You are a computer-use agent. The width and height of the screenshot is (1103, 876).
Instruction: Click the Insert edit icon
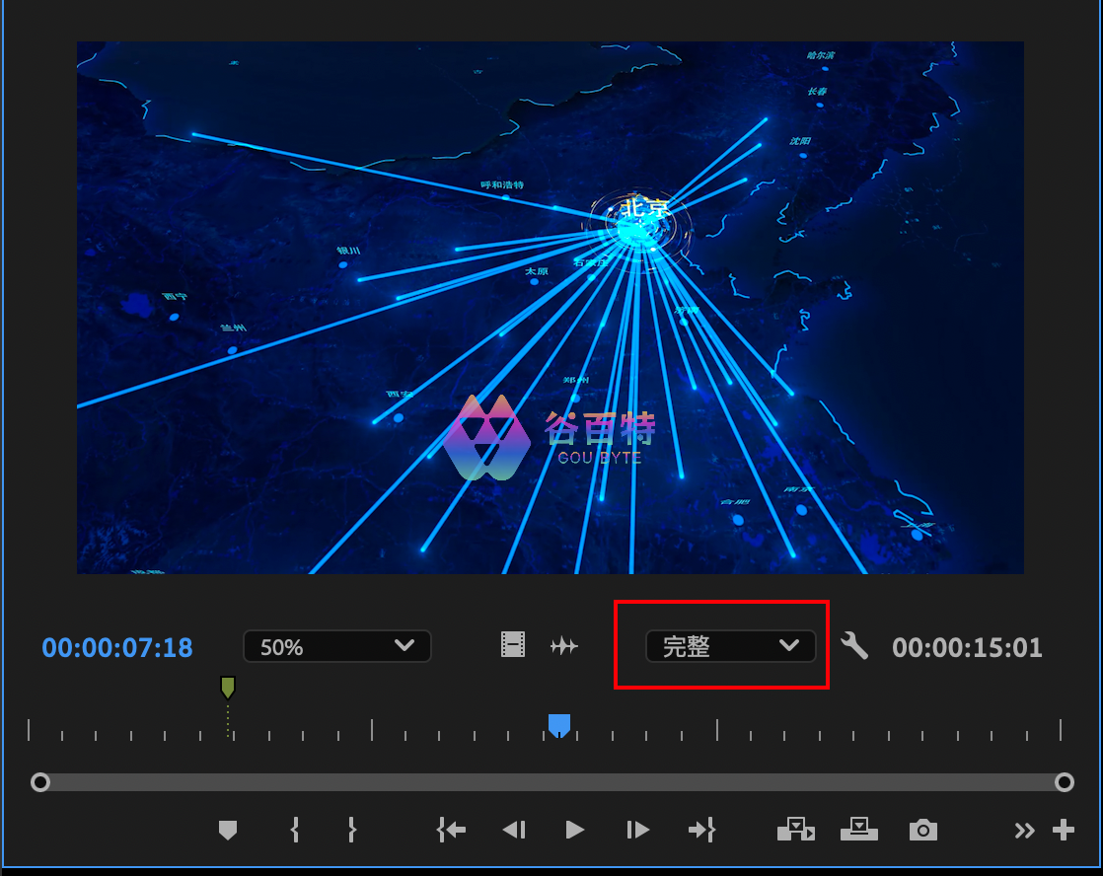pyautogui.click(x=796, y=831)
